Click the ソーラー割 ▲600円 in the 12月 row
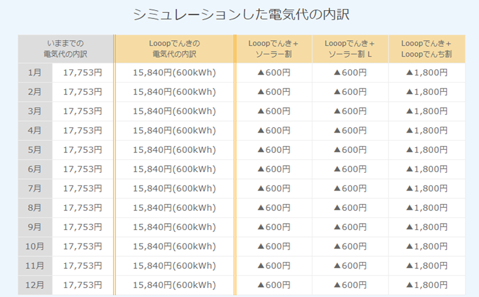Viewport: 479px width, 297px height. [x=274, y=285]
